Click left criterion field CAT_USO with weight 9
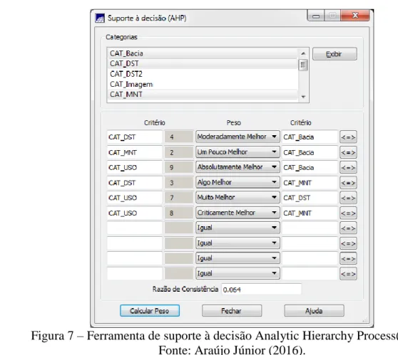 click(x=135, y=167)
